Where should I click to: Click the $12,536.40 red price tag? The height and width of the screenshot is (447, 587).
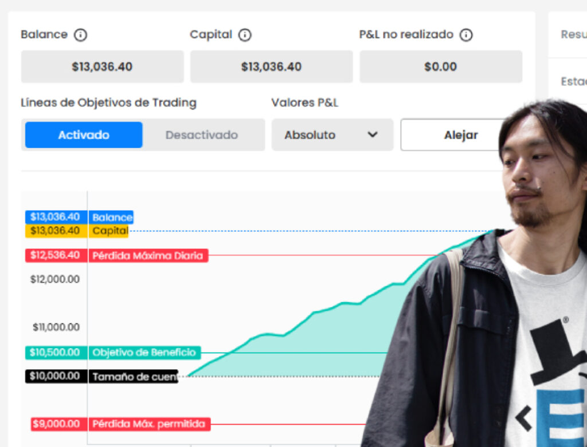[x=56, y=255]
